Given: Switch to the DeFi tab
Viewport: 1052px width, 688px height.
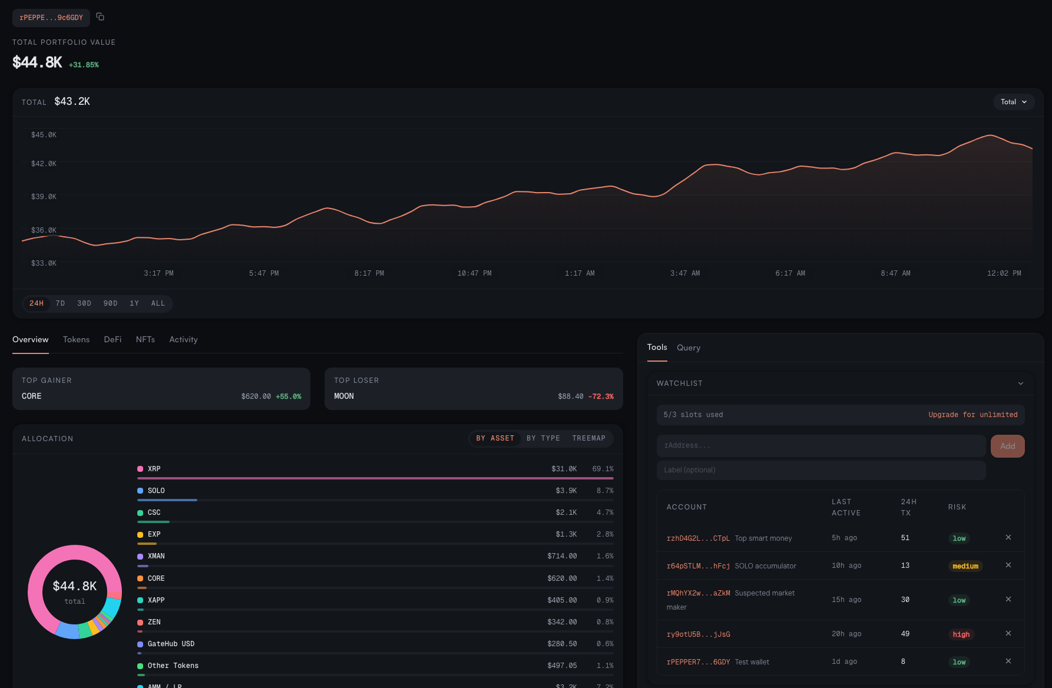Looking at the screenshot, I should tap(113, 340).
